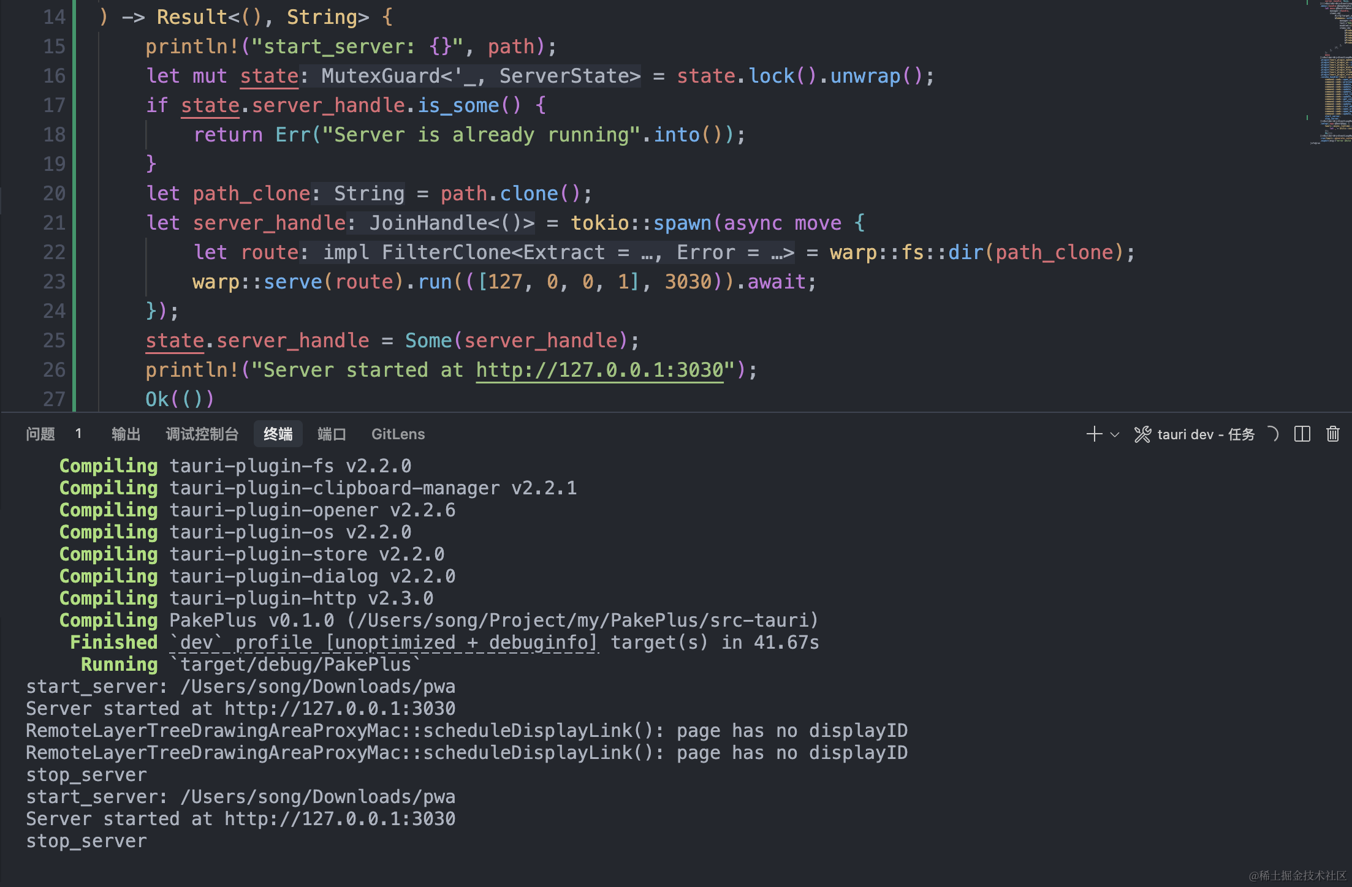Select the tauri dev task terminal label

(x=1206, y=434)
